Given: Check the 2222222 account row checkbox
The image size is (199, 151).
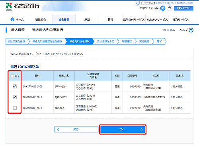Looking at the screenshot, I should click(x=15, y=108).
